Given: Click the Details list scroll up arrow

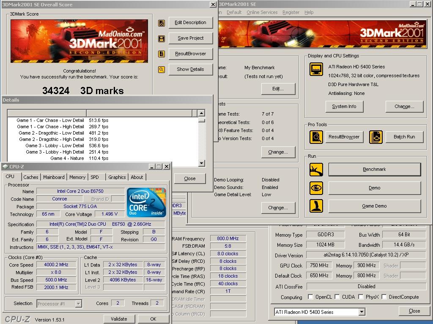Looking at the screenshot, I should (202, 113).
